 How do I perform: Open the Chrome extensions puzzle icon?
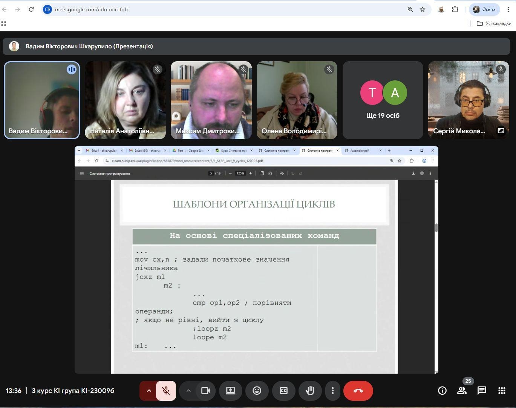click(x=455, y=9)
